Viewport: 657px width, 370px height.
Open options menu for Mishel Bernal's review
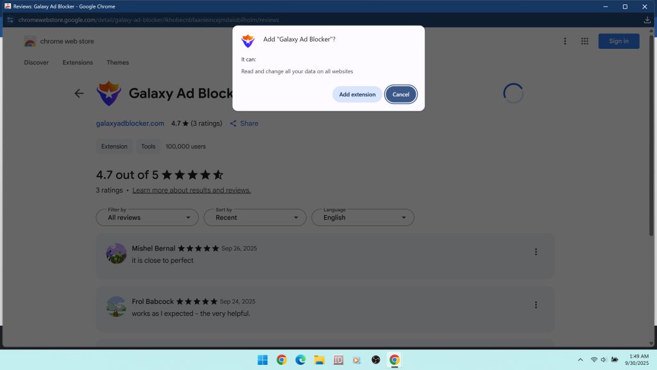536,252
